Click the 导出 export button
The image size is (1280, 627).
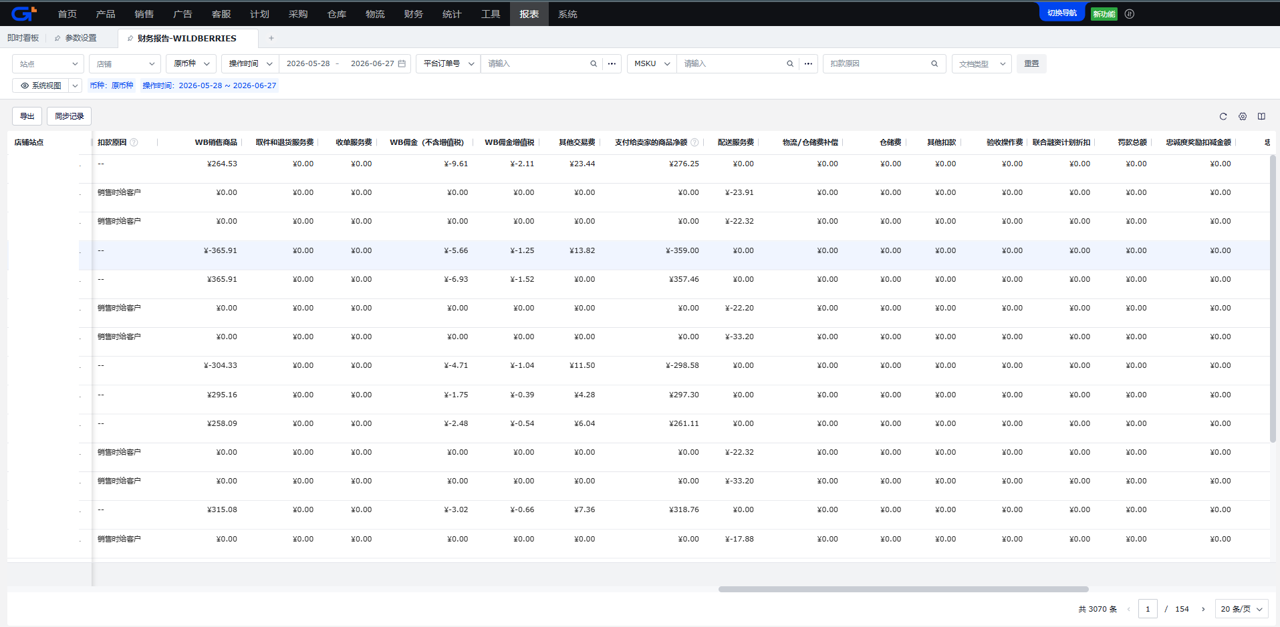pos(27,116)
